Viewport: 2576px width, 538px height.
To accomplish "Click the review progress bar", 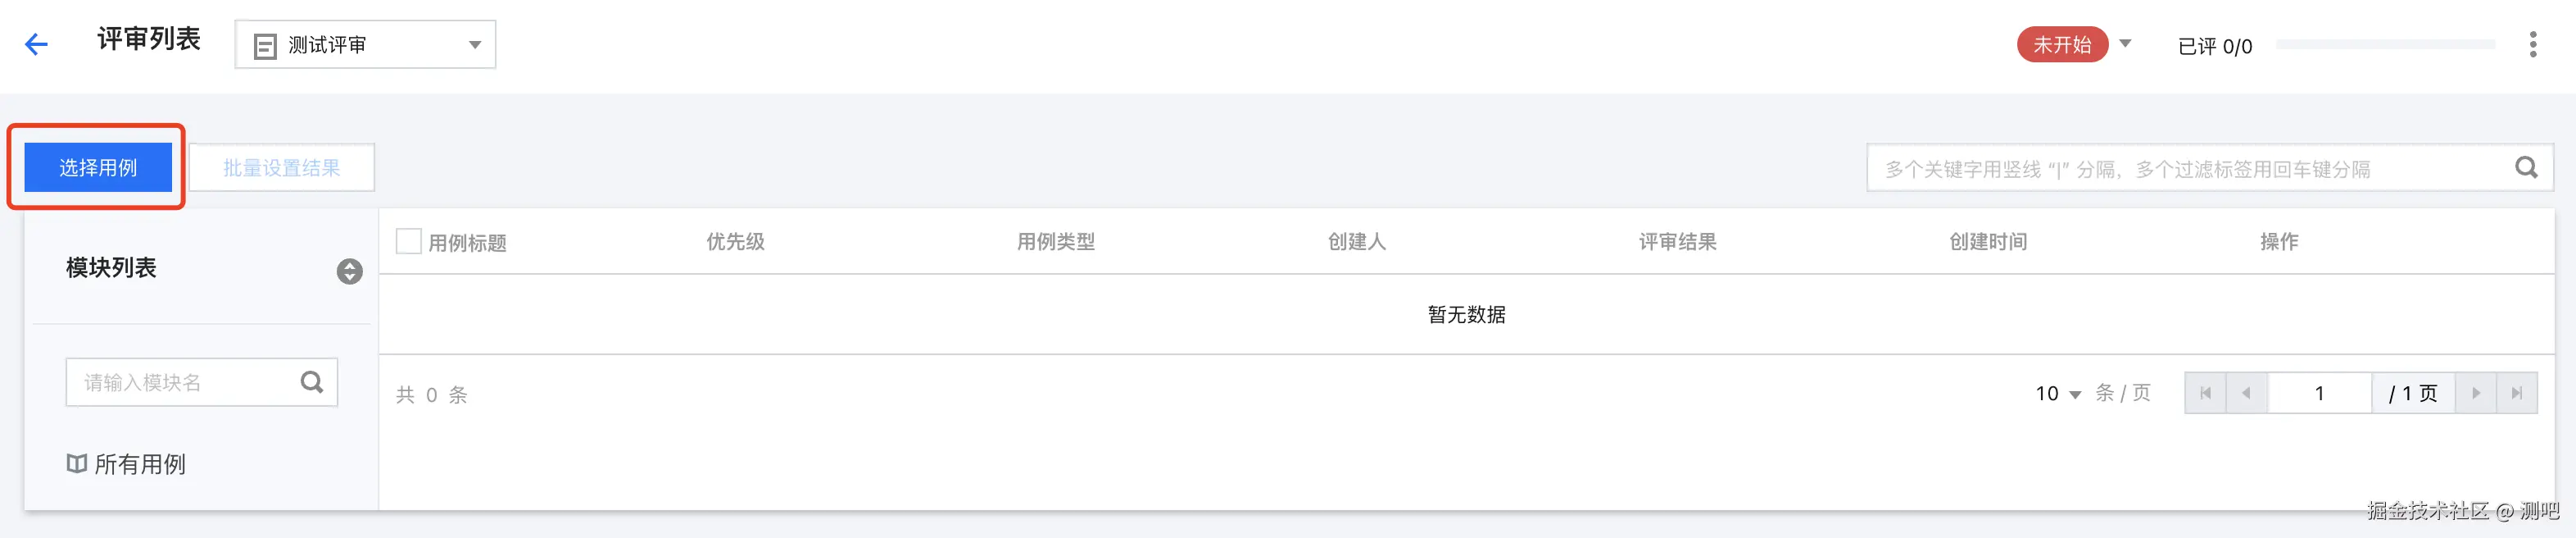I will 2385,45.
